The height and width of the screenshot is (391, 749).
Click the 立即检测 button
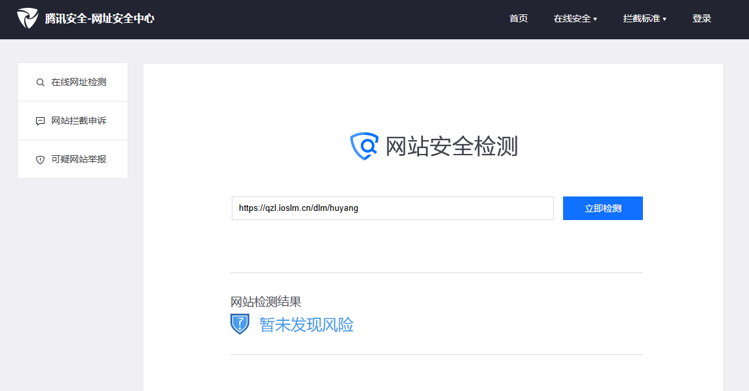pos(603,208)
